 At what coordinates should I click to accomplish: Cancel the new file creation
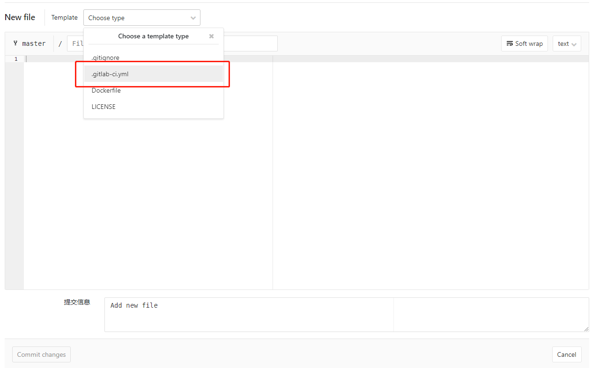(566, 354)
